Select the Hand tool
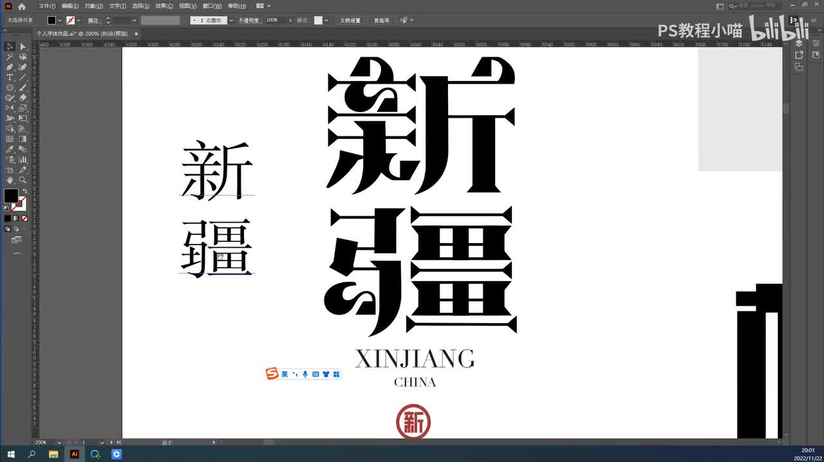Screen dimensions: 824x462 point(10,180)
